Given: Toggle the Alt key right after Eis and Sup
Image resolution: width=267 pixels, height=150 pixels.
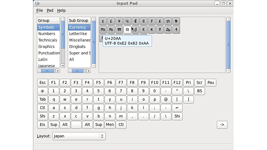Looking at the screenshot, I should (x=65, y=124).
